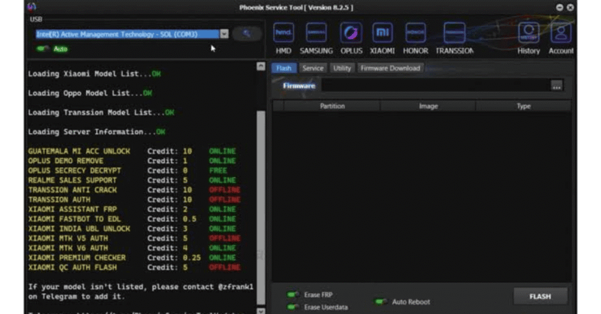Click the OPLUS SECRECY DECRYPT line
The image size is (601, 314).
127,170
